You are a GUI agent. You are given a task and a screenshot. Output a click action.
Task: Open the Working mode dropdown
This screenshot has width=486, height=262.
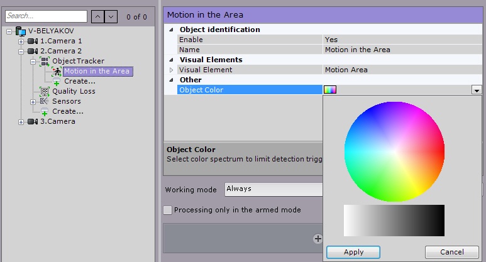(x=273, y=189)
